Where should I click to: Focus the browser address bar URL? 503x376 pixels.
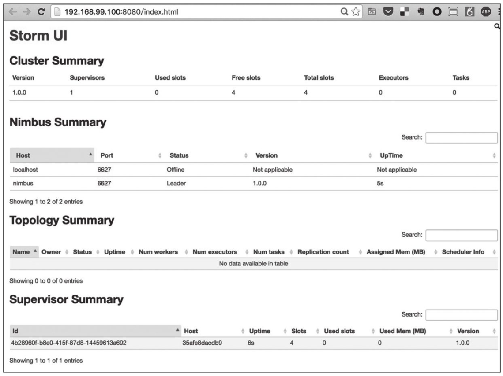click(121, 12)
